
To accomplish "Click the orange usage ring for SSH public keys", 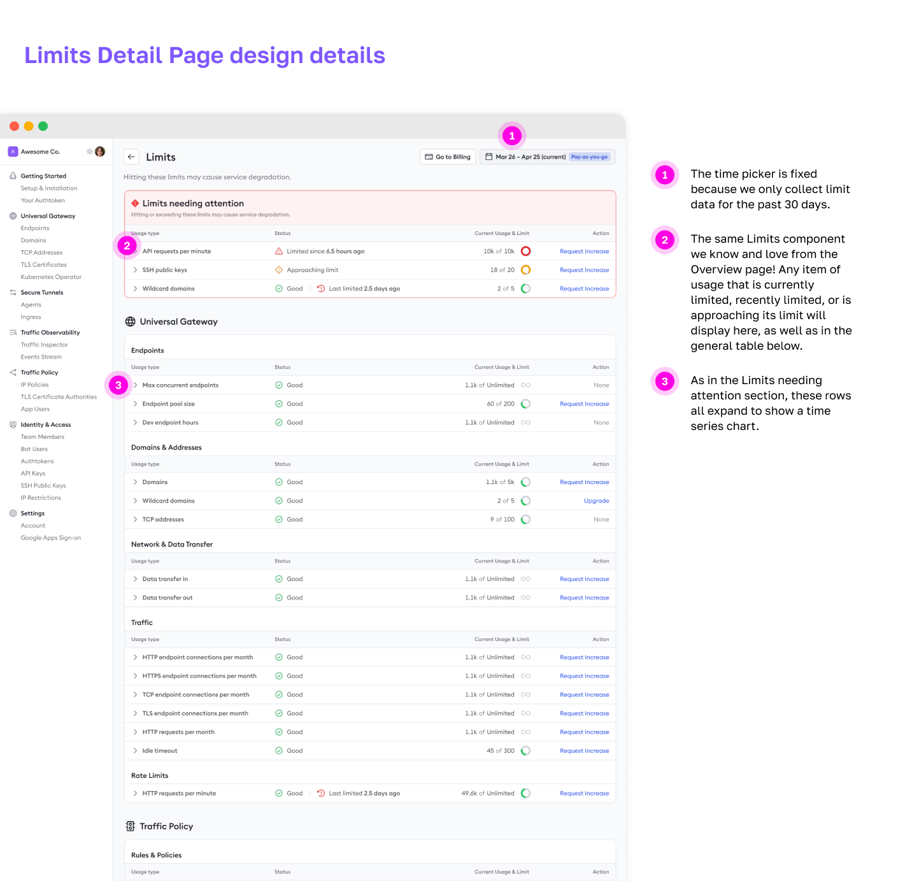I will 526,270.
